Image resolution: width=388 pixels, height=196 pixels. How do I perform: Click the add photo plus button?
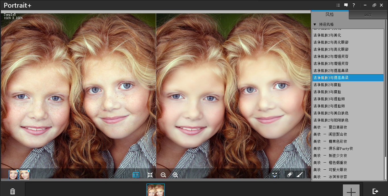point(351,191)
